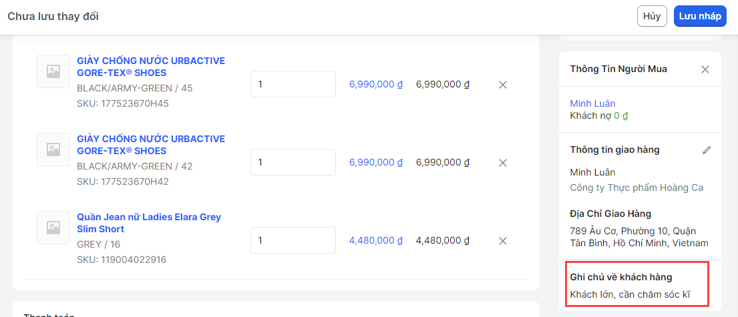Save with the Lưu nháp button
Image resolution: width=738 pixels, height=317 pixels.
click(700, 17)
